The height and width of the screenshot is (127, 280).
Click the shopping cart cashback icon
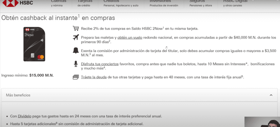75,29
